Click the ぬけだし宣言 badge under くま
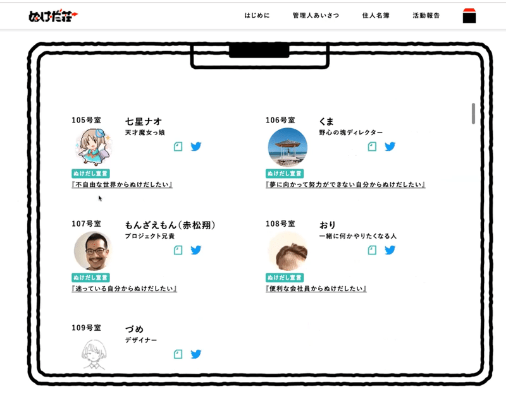 tap(285, 174)
